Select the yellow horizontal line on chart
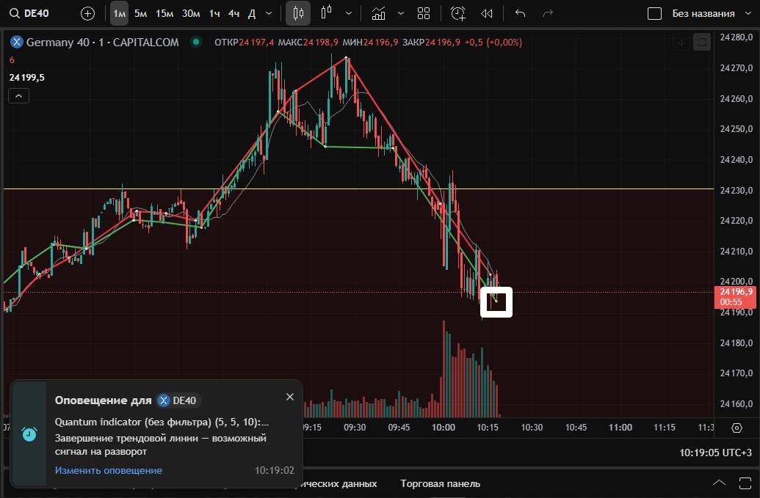This screenshot has height=498, width=760. click(358, 188)
